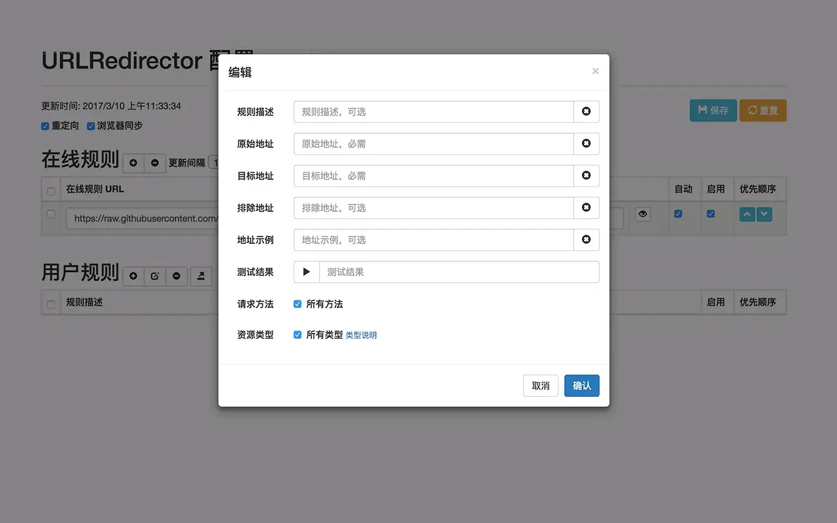This screenshot has width=837, height=523.
Task: Move the online rule down in priority
Action: coord(764,214)
